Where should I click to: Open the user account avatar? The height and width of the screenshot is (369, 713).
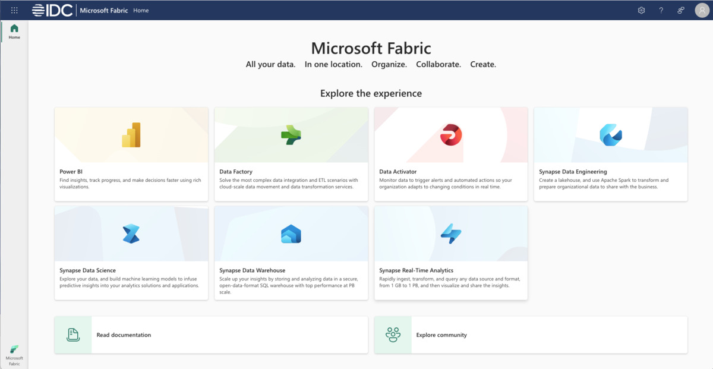point(702,10)
